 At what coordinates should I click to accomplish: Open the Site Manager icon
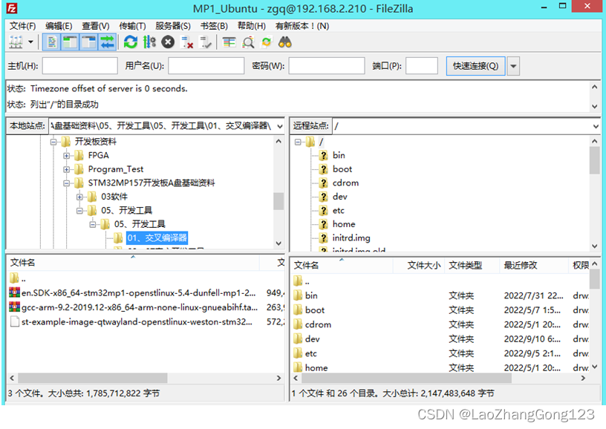pos(16,42)
